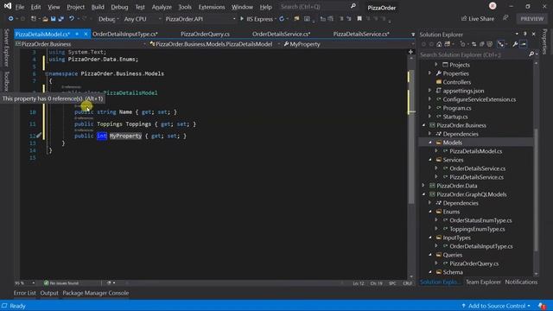Screen dimensions: 553x311
Task: Click the Save All icon
Action: coord(60,19)
